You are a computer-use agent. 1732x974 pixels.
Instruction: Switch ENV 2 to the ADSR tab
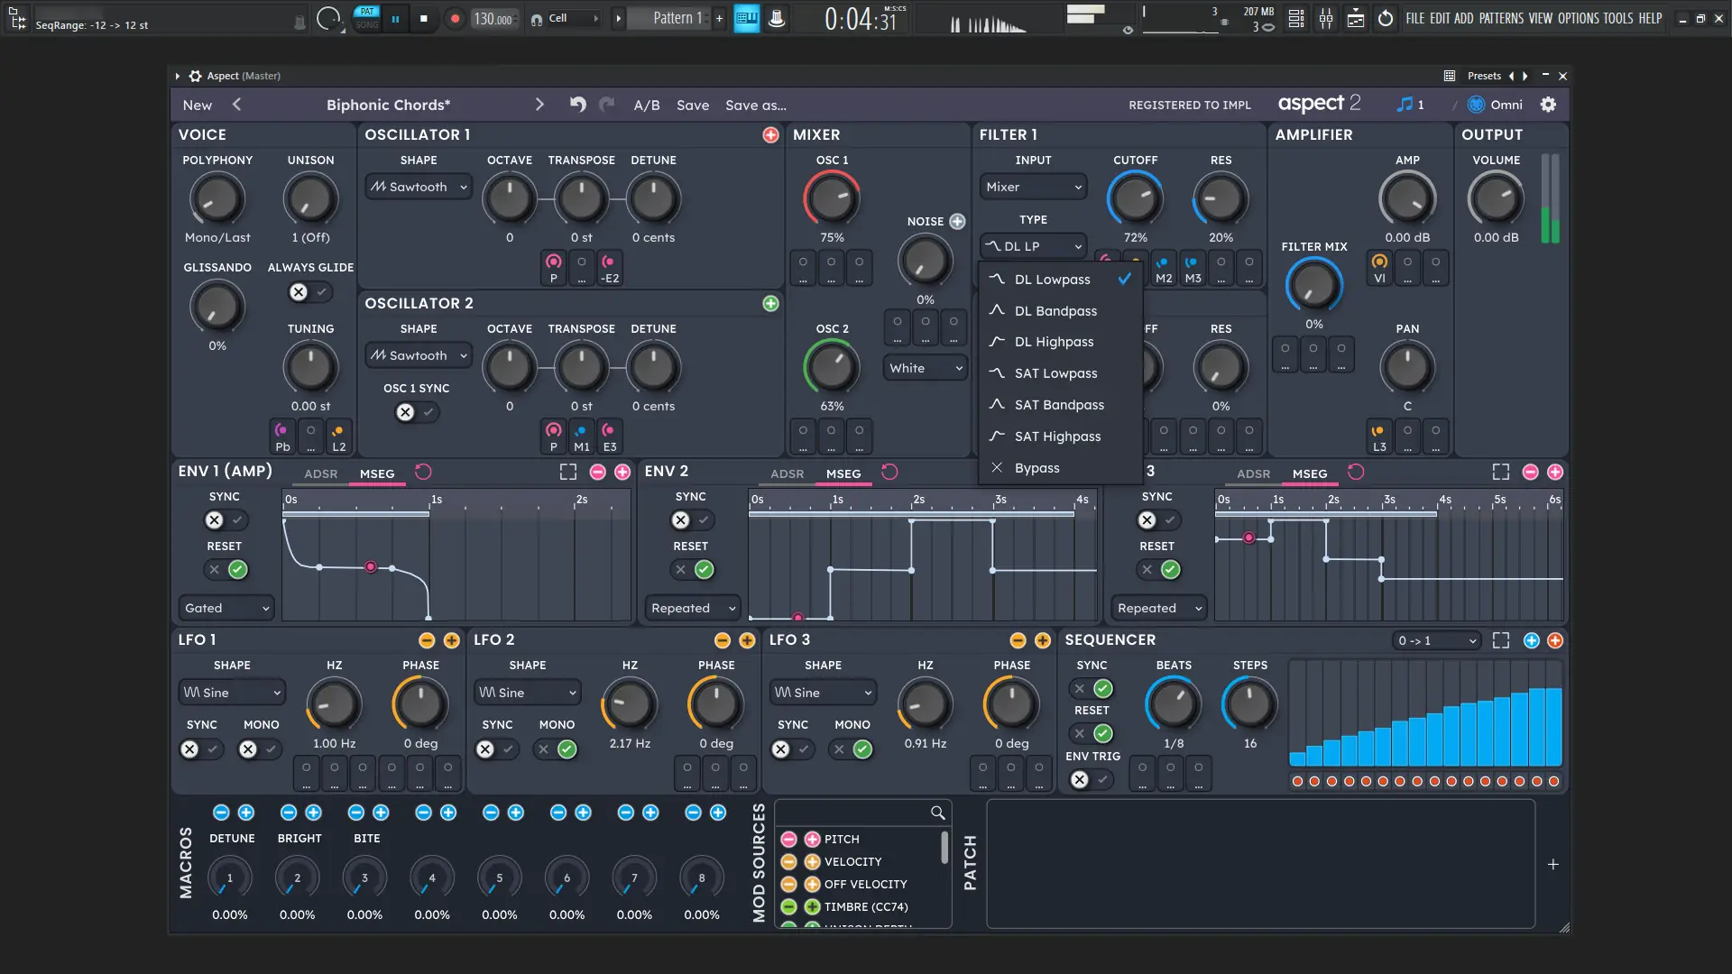click(x=787, y=473)
